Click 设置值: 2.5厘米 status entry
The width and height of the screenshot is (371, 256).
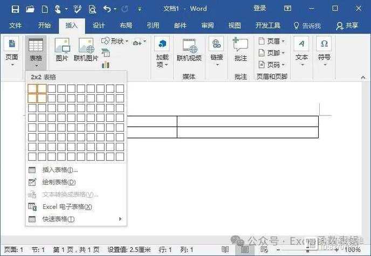click(x=129, y=250)
